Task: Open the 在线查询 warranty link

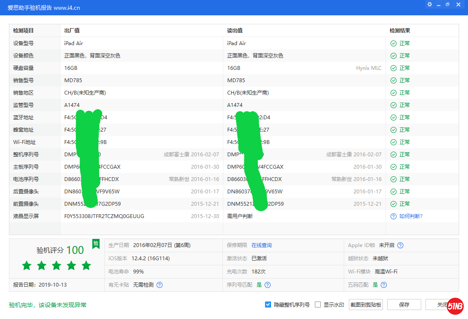Action: (261, 245)
